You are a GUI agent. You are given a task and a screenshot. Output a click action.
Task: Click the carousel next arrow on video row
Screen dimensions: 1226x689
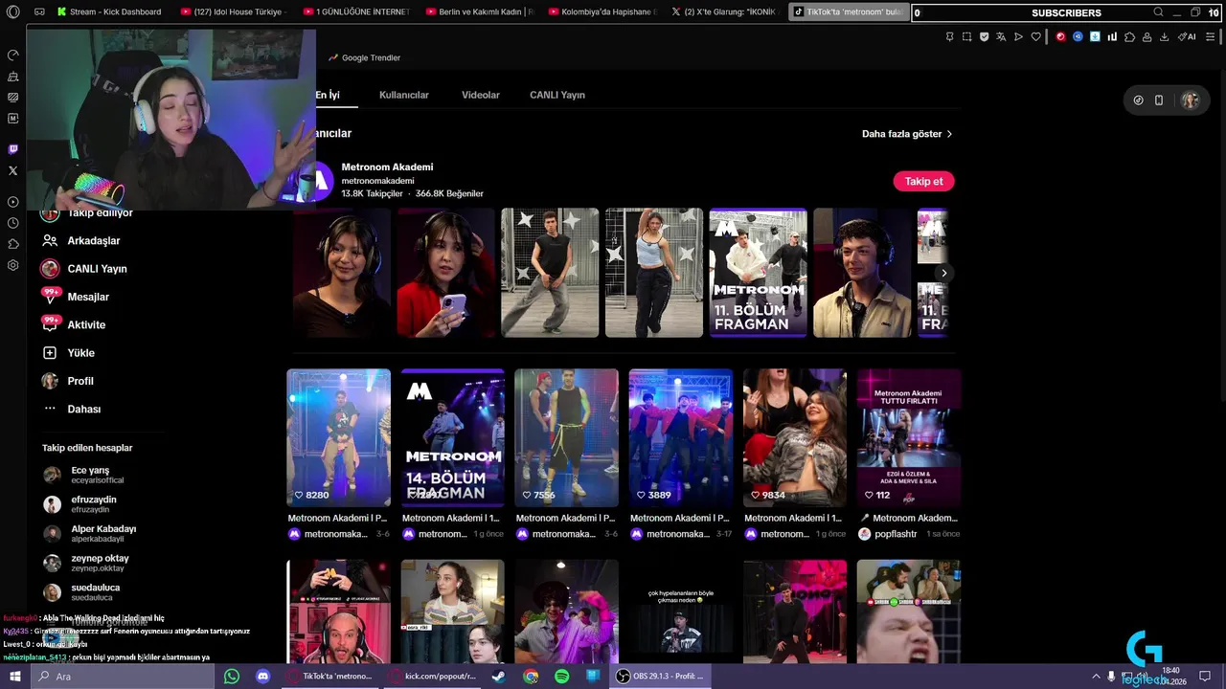click(943, 273)
